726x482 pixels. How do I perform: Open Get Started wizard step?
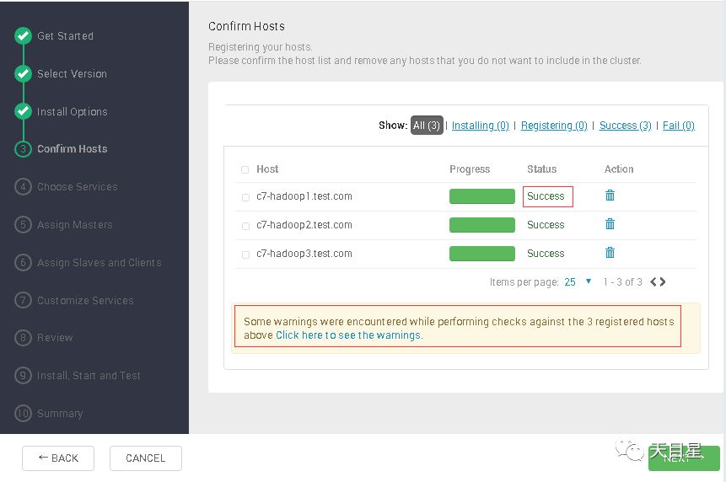pyautogui.click(x=65, y=36)
